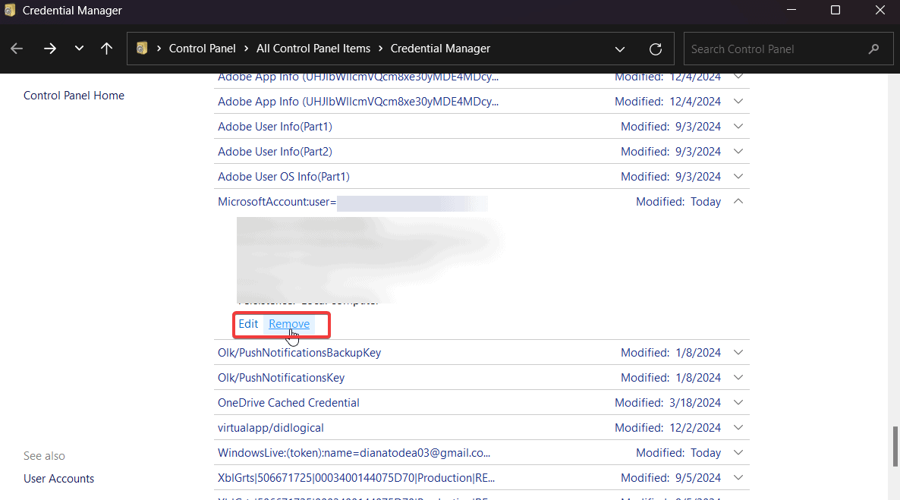Expand virtualapp/didlogical chevron
Viewport: 900px width, 500px height.
pos(738,428)
